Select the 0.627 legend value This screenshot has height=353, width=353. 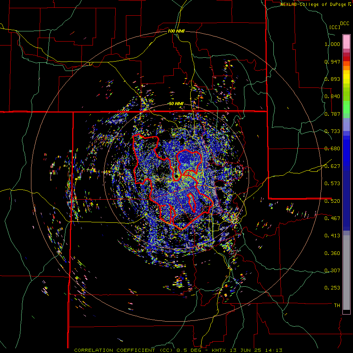coord(332,166)
